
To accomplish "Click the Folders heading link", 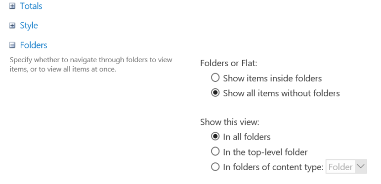I will (x=34, y=45).
